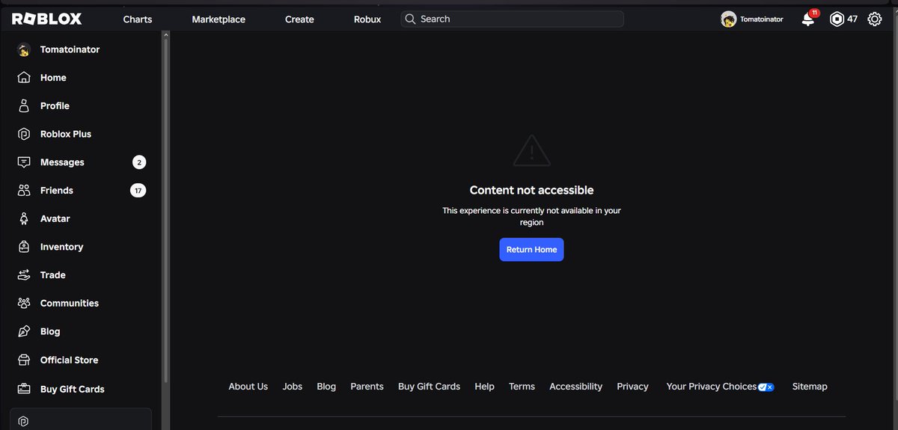The height and width of the screenshot is (430, 898).
Task: Open the Privacy footer link
Action: coord(632,387)
